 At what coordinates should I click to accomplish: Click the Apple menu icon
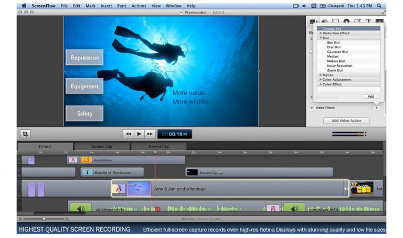24,5
